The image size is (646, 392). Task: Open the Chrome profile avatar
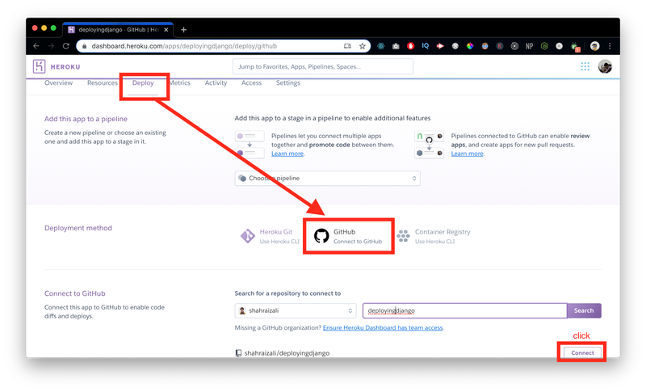click(594, 46)
